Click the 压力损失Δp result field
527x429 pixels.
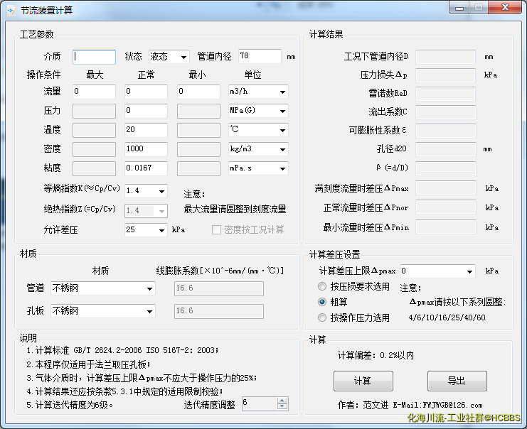coord(446,75)
